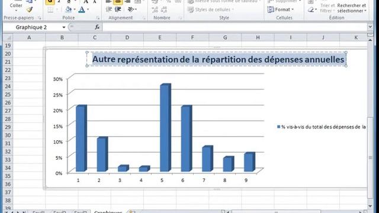Screen dimensions: 379x213
Task: Open Trier et filtrer menu
Action: click(x=327, y=8)
